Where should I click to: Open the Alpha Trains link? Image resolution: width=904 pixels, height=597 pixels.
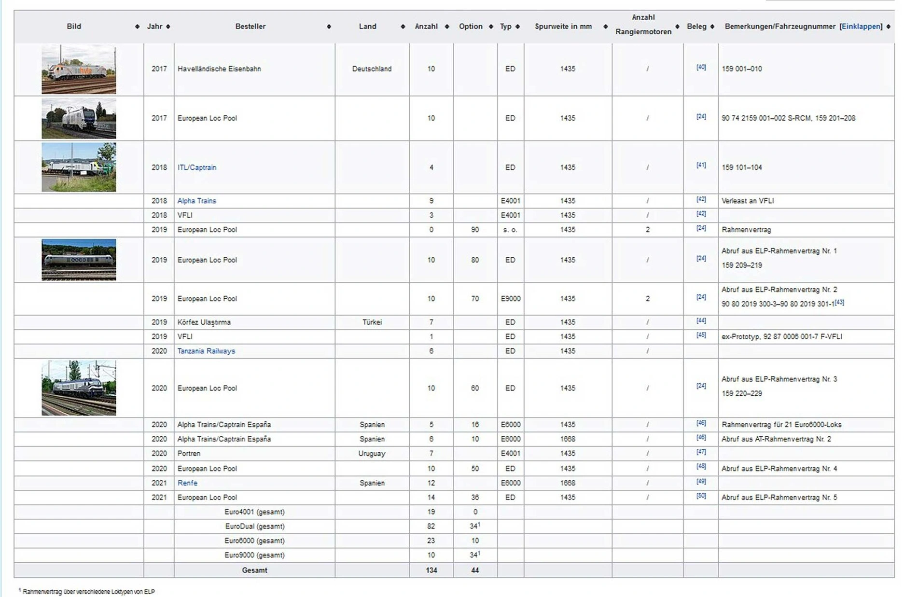(196, 201)
